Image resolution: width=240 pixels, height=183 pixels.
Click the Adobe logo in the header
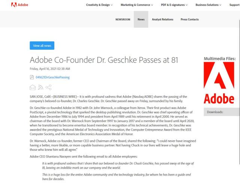click(x=19, y=5)
